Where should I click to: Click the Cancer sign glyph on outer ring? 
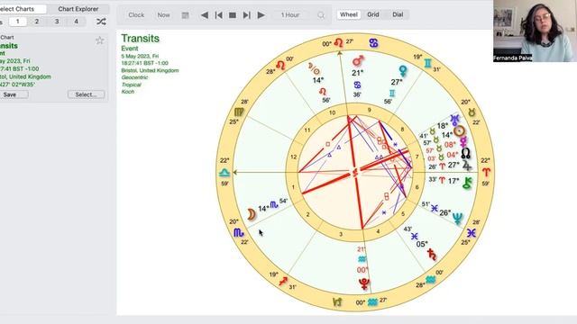click(x=373, y=43)
